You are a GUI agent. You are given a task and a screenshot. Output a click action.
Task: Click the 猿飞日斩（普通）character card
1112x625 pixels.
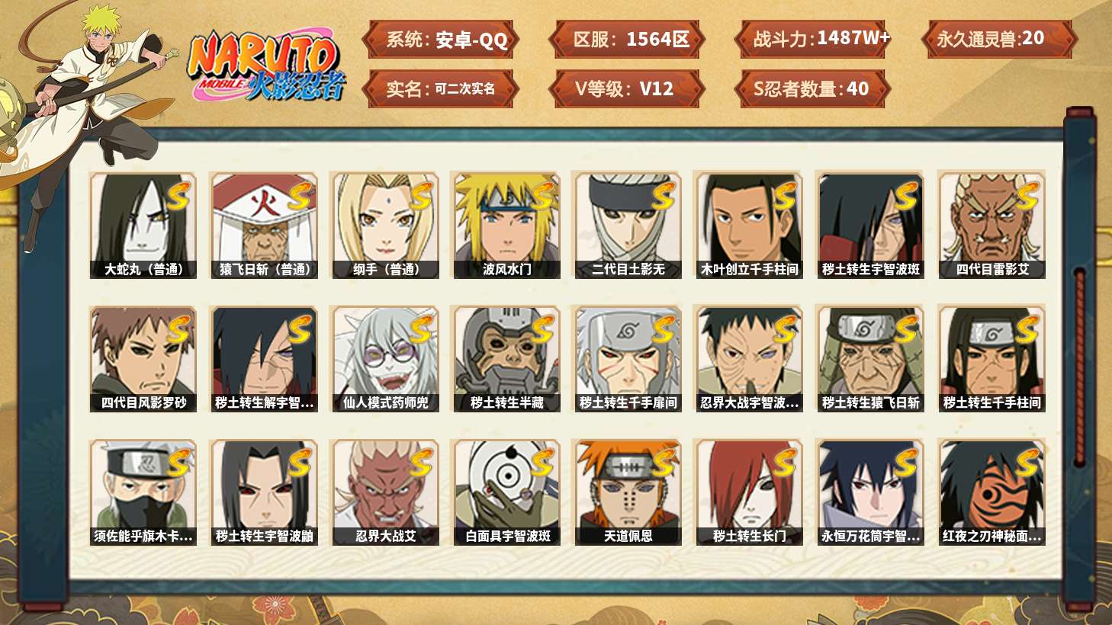pyautogui.click(x=264, y=225)
